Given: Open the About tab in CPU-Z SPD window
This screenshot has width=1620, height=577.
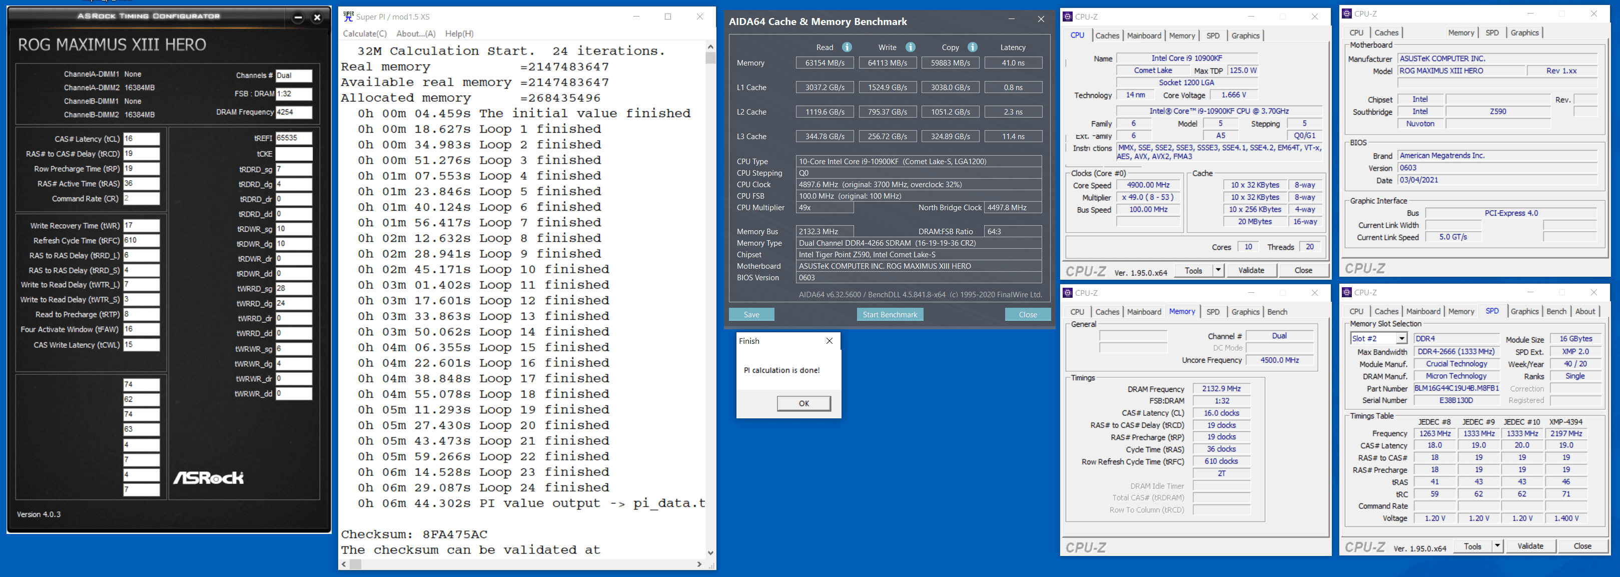Looking at the screenshot, I should click(1585, 311).
